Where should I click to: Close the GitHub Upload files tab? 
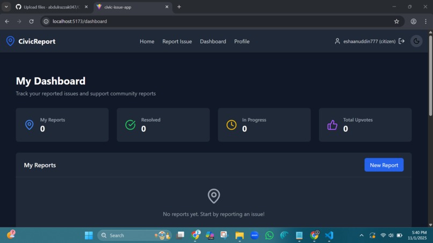(86, 7)
